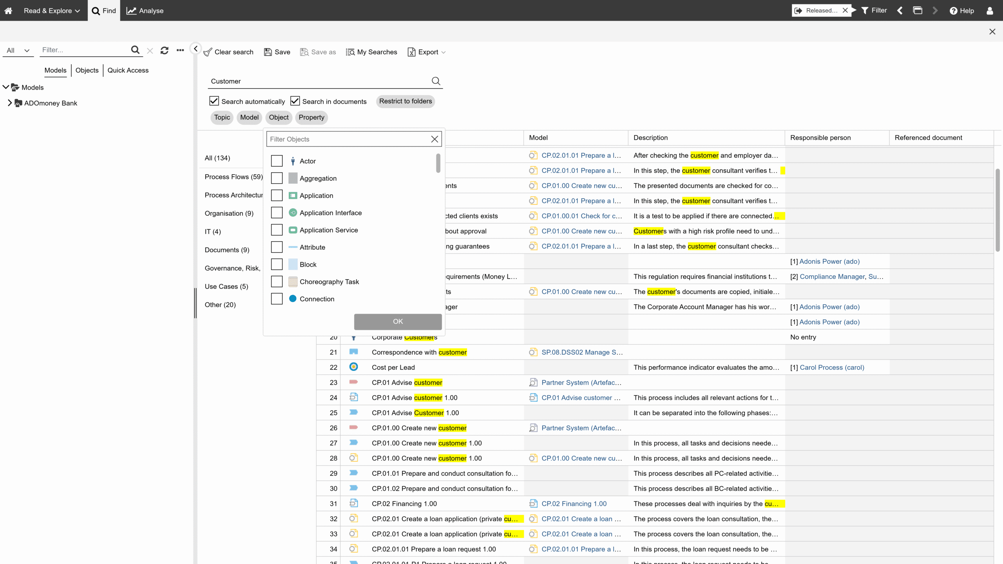Open the Analyse menu

(x=145, y=11)
